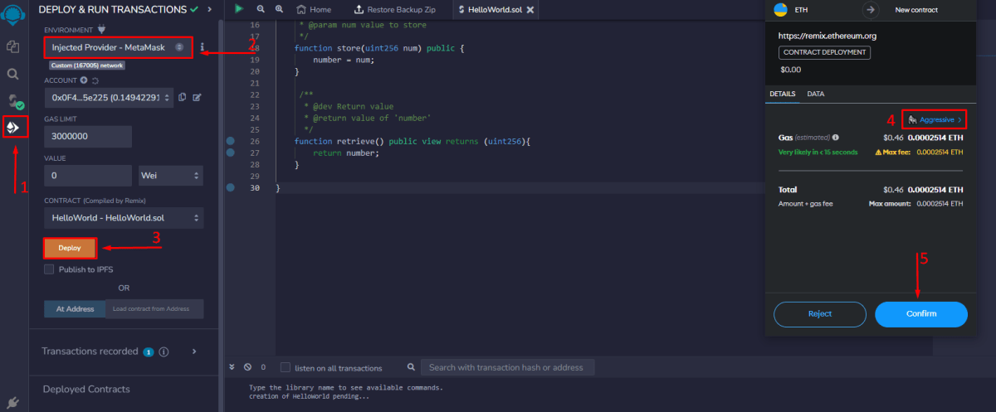The image size is (996, 412).
Task: Clear the terminal console icon
Action: click(247, 366)
